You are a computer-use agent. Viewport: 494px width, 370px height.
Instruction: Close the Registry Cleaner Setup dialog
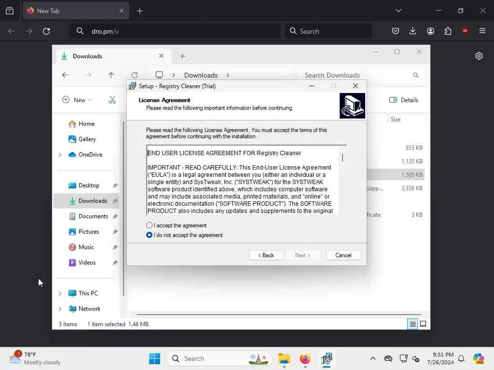coord(356,86)
